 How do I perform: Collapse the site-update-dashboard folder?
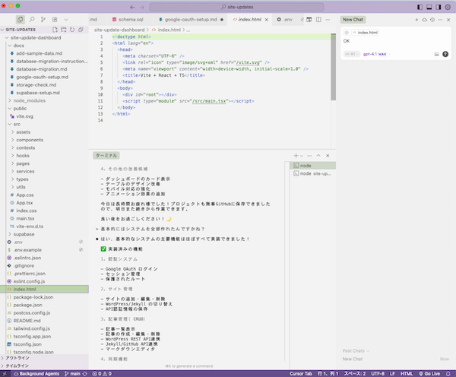44,37
